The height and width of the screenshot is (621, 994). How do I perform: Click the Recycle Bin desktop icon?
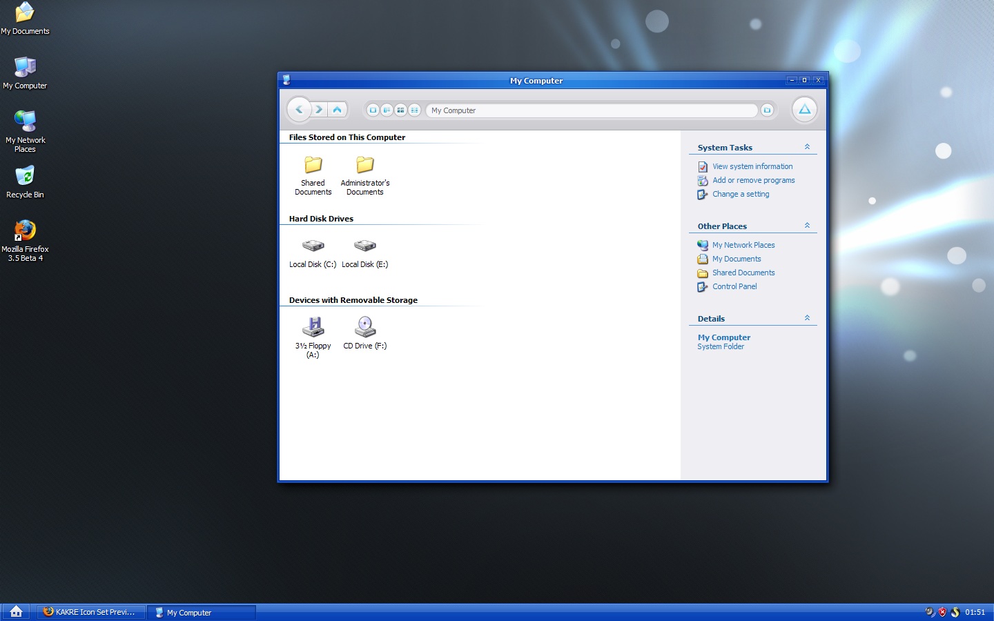click(x=25, y=177)
